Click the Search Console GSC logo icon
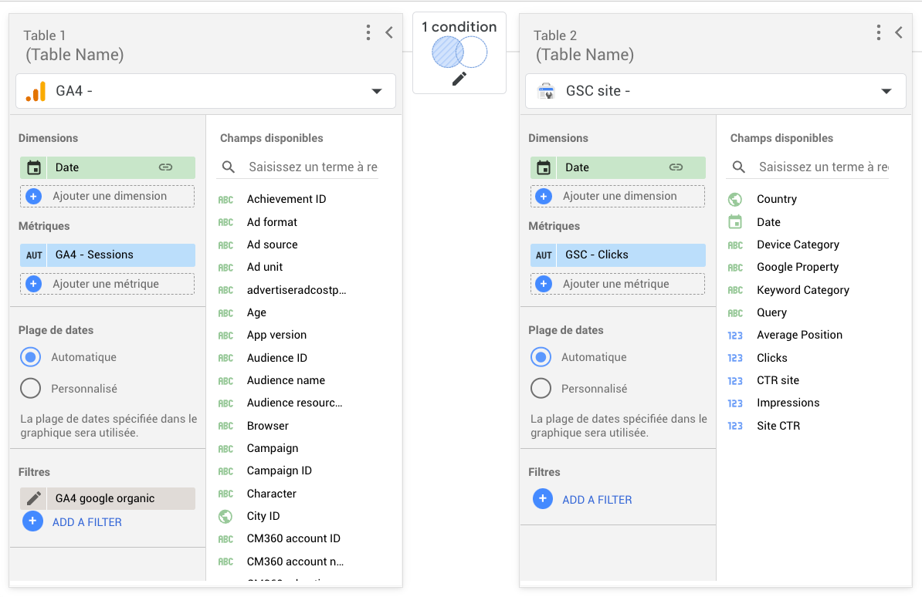The width and height of the screenshot is (922, 597). 546,91
